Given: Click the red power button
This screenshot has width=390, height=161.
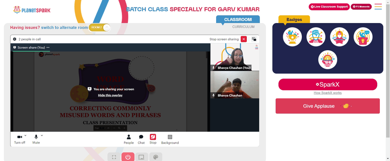Looking at the screenshot, I should (128, 157).
